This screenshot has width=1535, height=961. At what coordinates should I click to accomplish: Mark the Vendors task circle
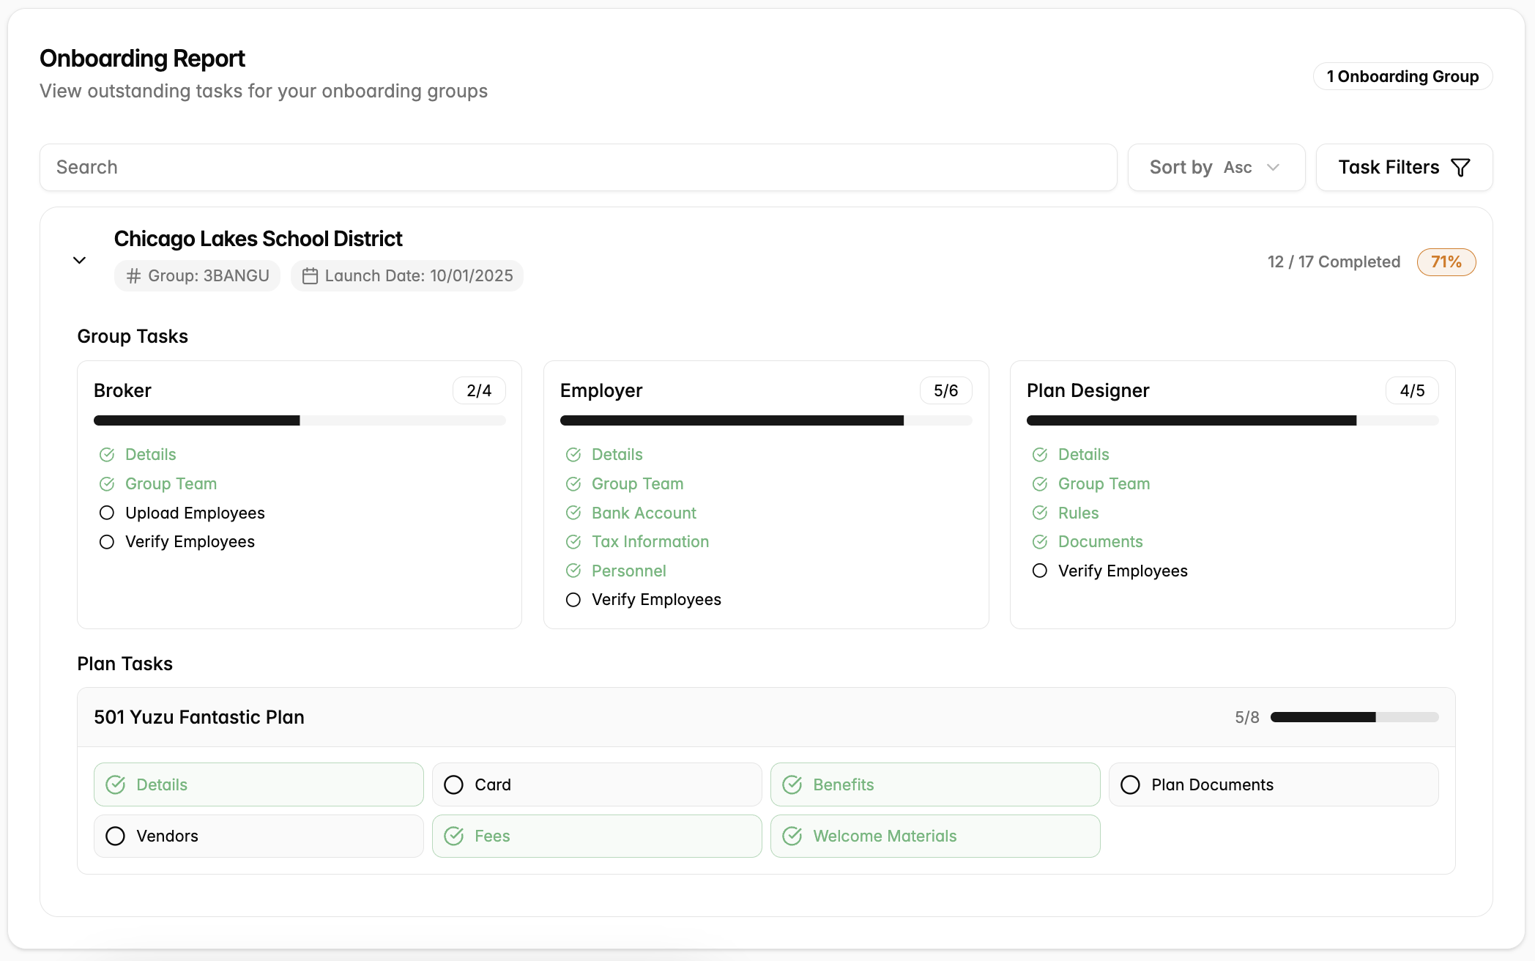point(116,836)
